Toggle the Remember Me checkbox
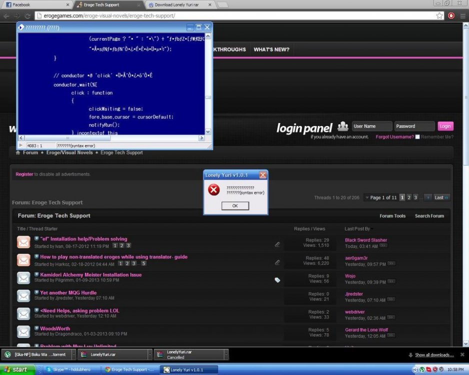469x375 pixels. pos(417,137)
